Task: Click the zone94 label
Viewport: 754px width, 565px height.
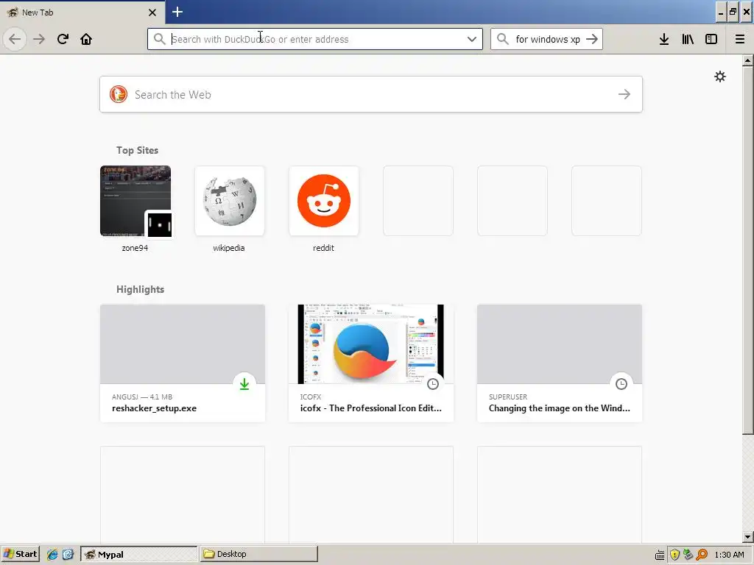Action: click(135, 248)
